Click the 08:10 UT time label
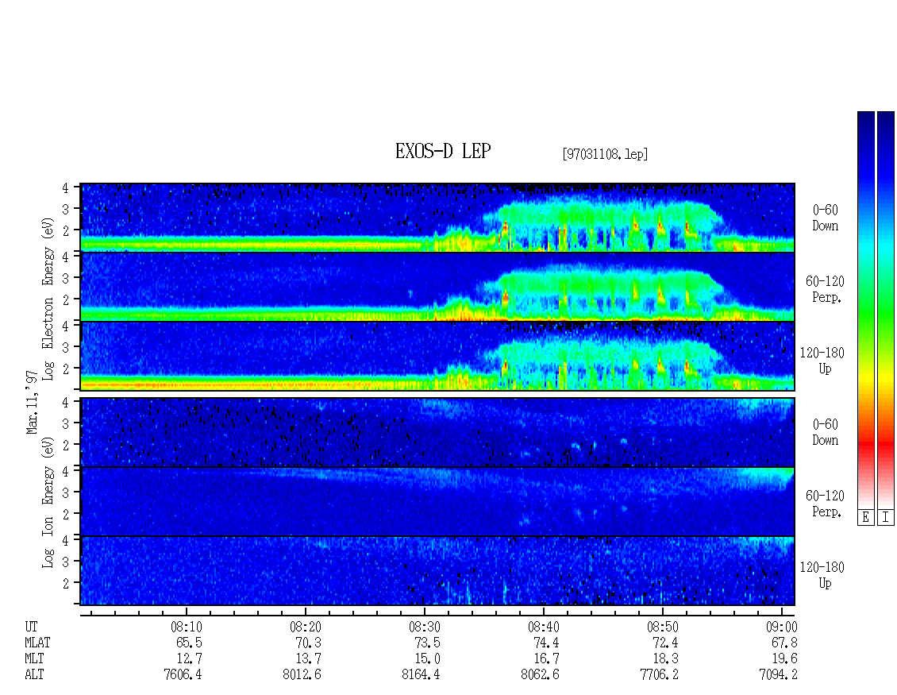 click(x=187, y=627)
